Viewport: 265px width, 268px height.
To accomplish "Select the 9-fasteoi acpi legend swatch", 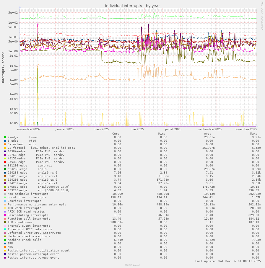I will click(5, 144).
